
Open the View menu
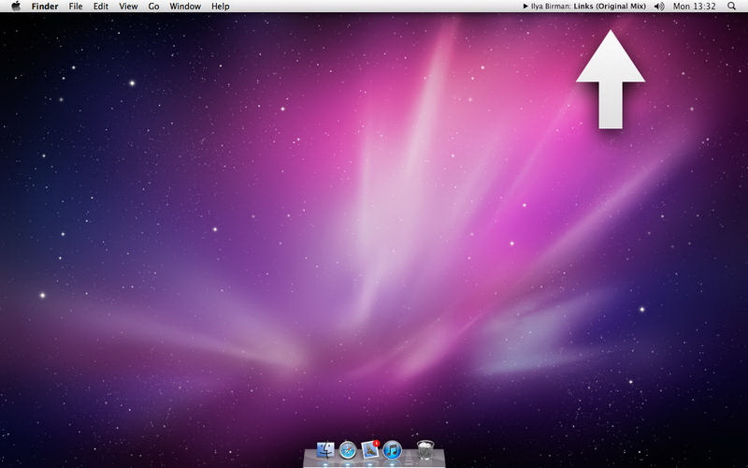129,7
